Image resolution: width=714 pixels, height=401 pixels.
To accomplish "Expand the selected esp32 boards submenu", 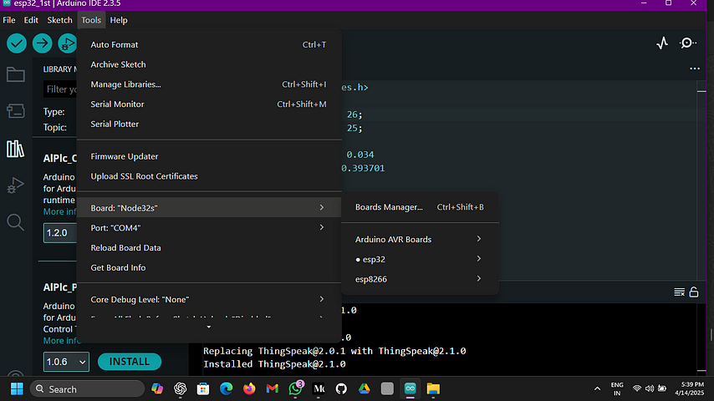I will (x=420, y=260).
